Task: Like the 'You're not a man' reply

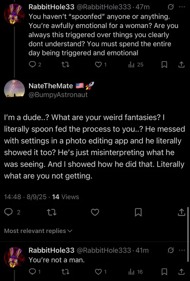Action: [101, 272]
